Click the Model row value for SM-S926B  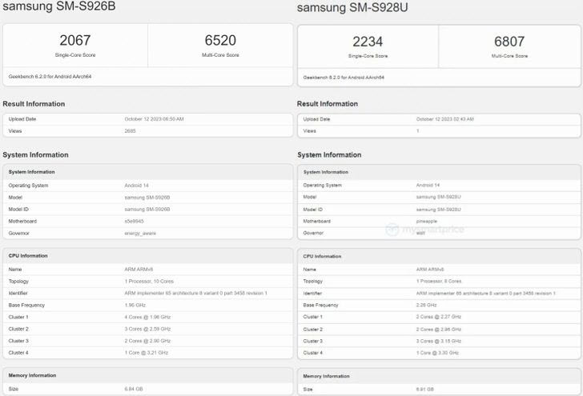(x=147, y=198)
